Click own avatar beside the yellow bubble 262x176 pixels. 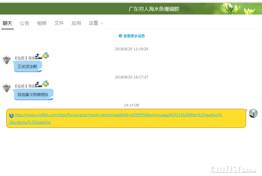click(253, 113)
